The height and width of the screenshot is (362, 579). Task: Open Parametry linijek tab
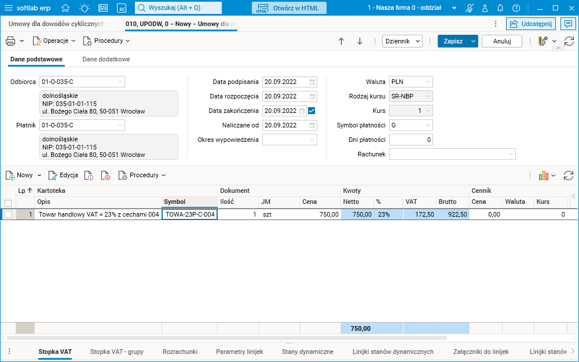pyautogui.click(x=240, y=352)
